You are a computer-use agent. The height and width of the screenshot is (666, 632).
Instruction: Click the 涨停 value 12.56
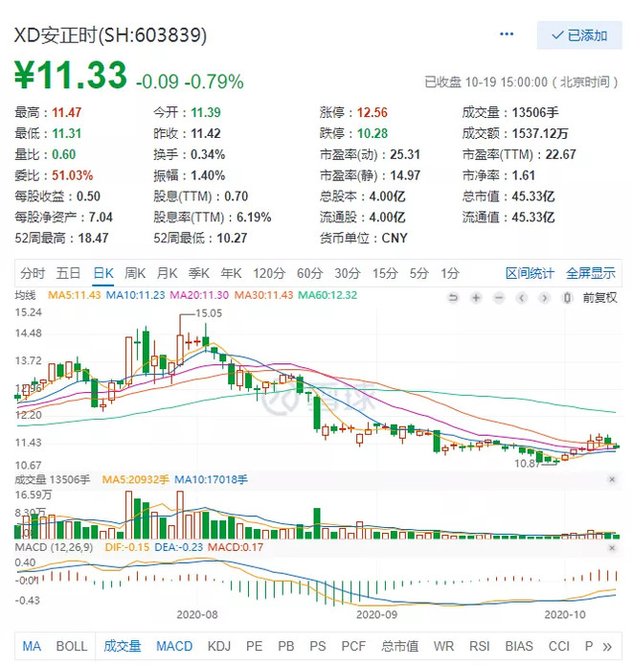click(x=372, y=112)
